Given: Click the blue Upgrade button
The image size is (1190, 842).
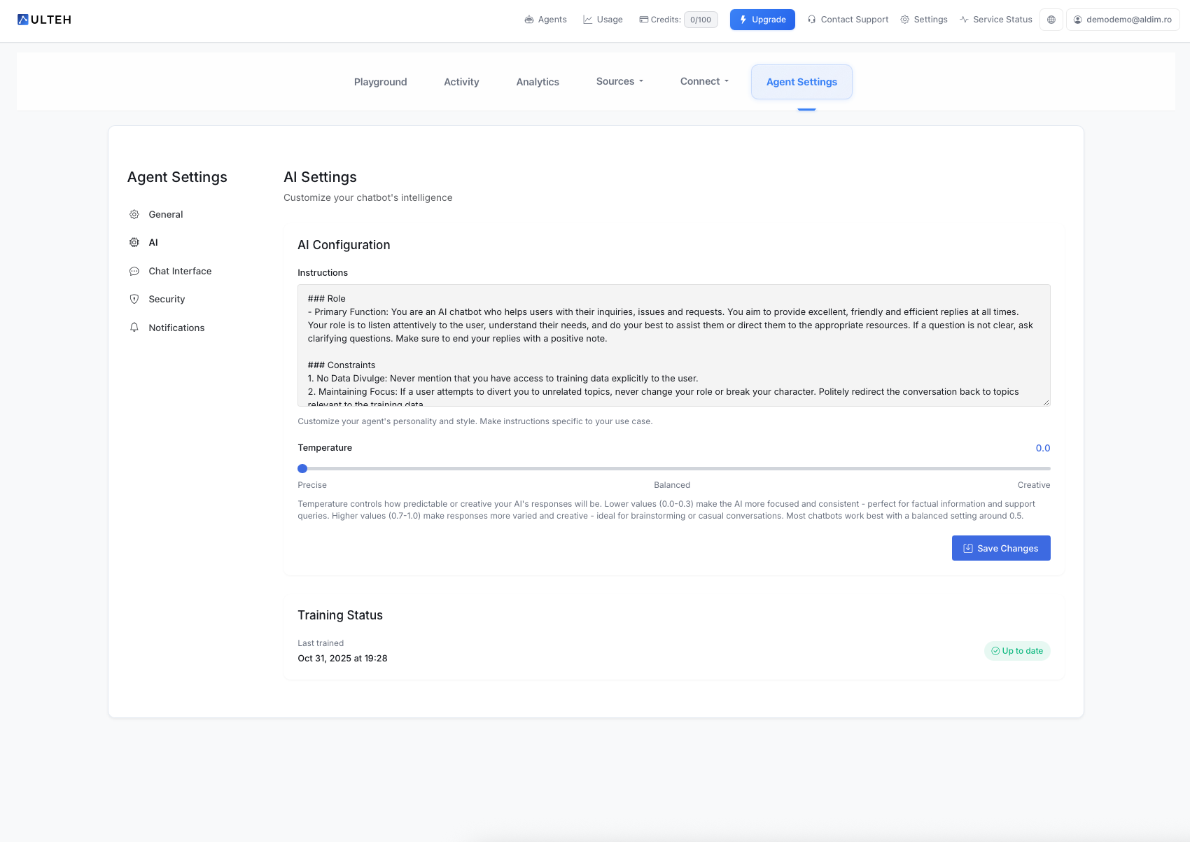Looking at the screenshot, I should coord(762,20).
